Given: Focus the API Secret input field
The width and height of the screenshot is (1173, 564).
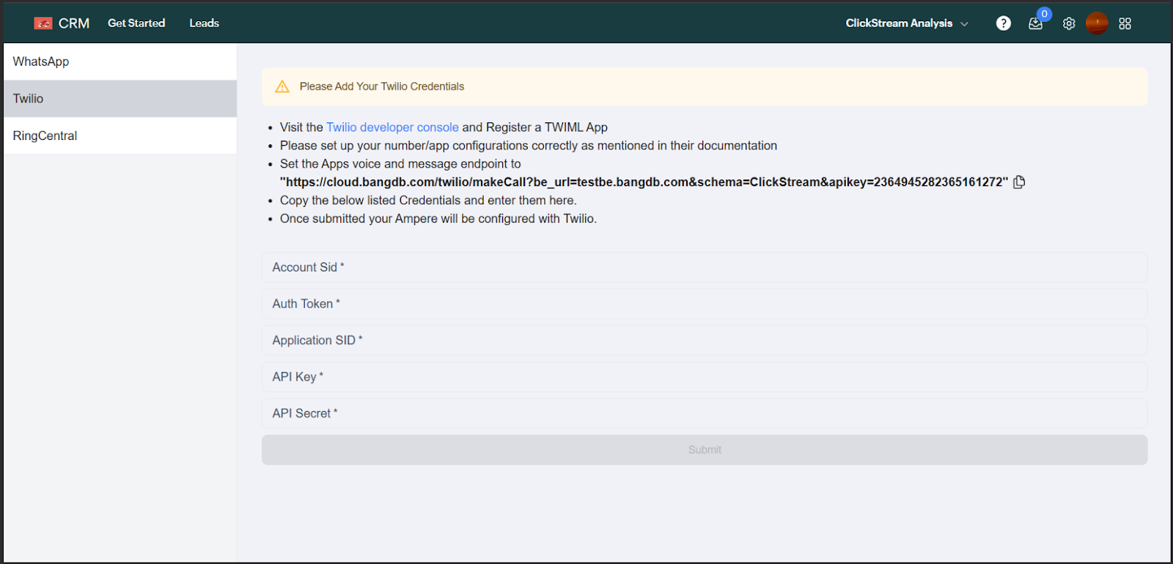Looking at the screenshot, I should click(705, 413).
